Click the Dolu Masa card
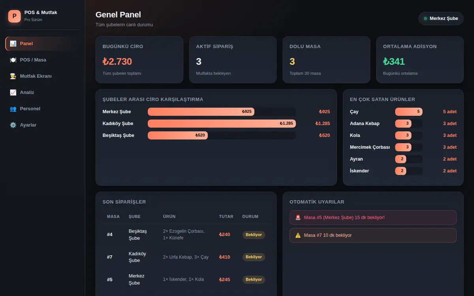 click(x=326, y=60)
